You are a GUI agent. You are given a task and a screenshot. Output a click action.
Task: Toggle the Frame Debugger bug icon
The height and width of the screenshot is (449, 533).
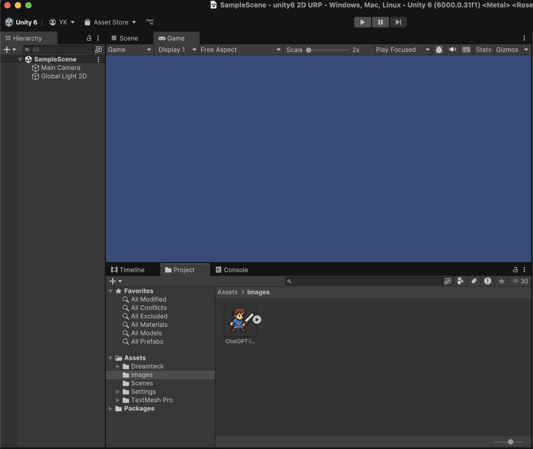click(x=439, y=50)
